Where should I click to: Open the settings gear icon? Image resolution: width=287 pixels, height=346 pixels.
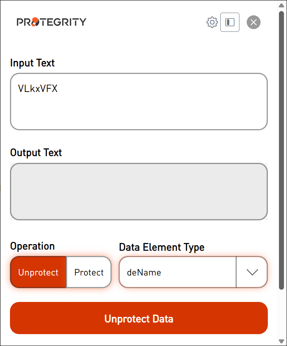tap(212, 22)
